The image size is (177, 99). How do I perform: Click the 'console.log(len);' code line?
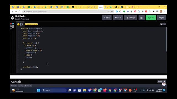[x=30, y=67]
